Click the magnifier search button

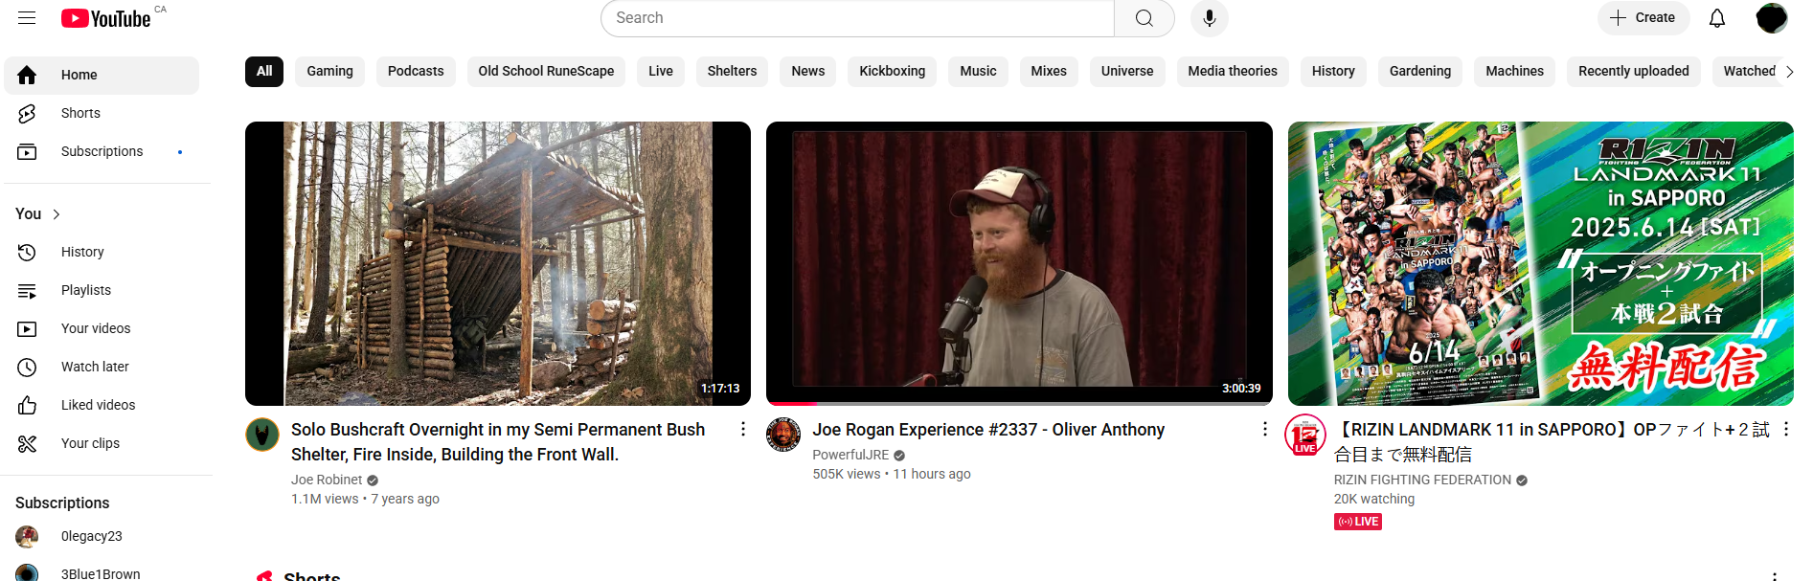click(x=1144, y=18)
